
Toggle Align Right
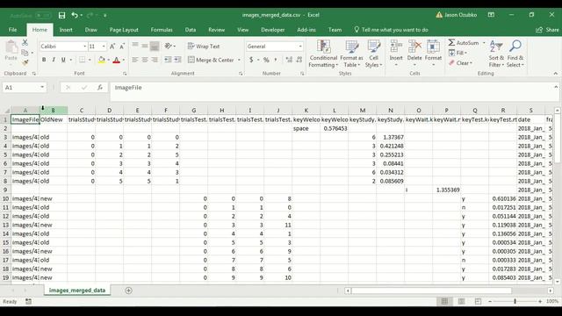pos(155,60)
